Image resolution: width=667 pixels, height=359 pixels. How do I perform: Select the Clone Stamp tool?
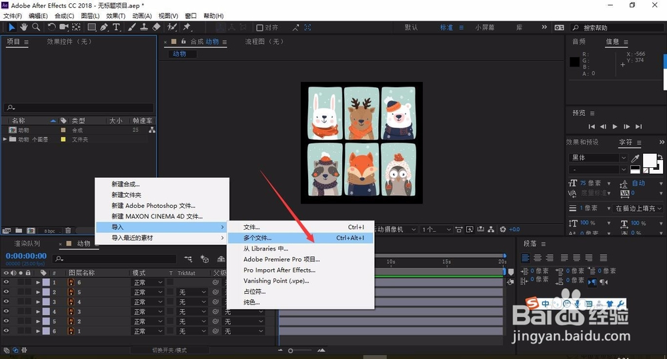(144, 27)
